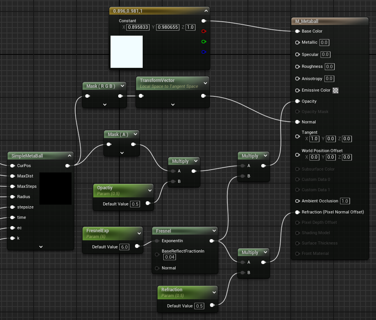Click the green G output pin on Constant node

tap(203, 41)
